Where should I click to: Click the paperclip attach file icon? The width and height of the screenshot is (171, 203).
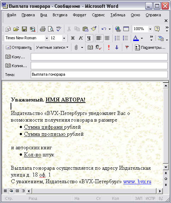tap(76, 47)
